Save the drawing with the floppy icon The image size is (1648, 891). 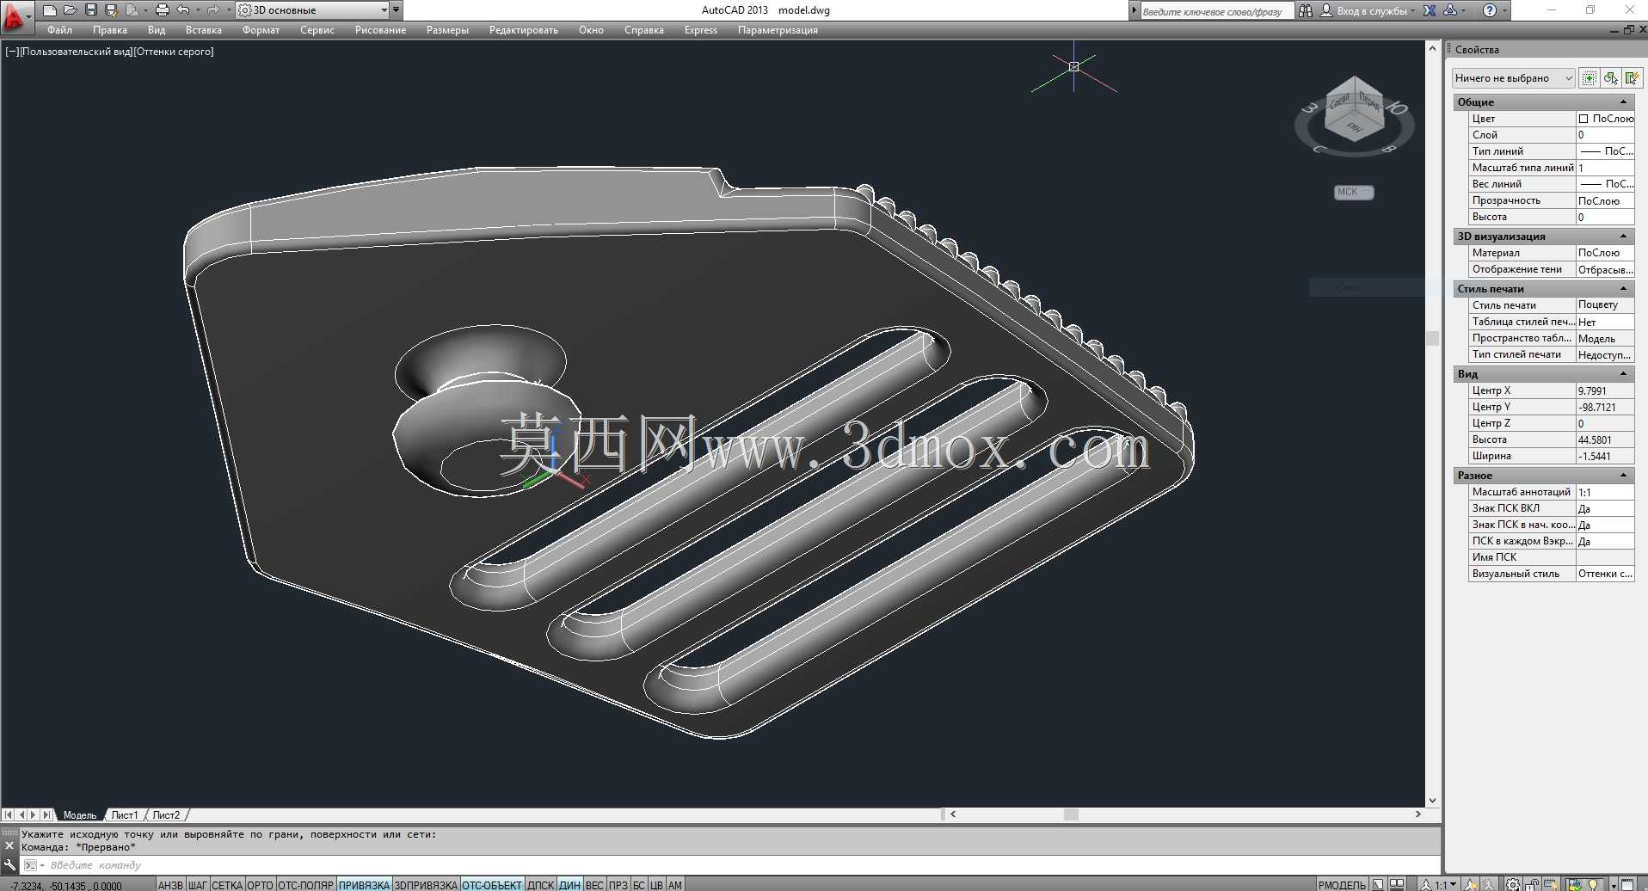click(91, 10)
